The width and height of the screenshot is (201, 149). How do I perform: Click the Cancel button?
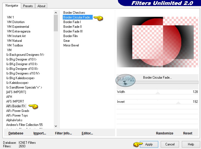pyautogui.click(x=170, y=144)
